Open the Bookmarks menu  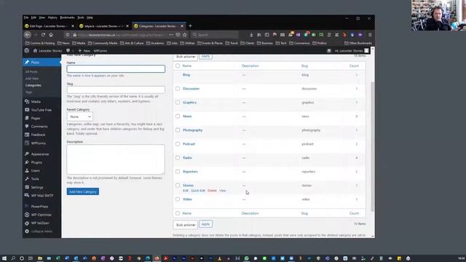tap(67, 17)
